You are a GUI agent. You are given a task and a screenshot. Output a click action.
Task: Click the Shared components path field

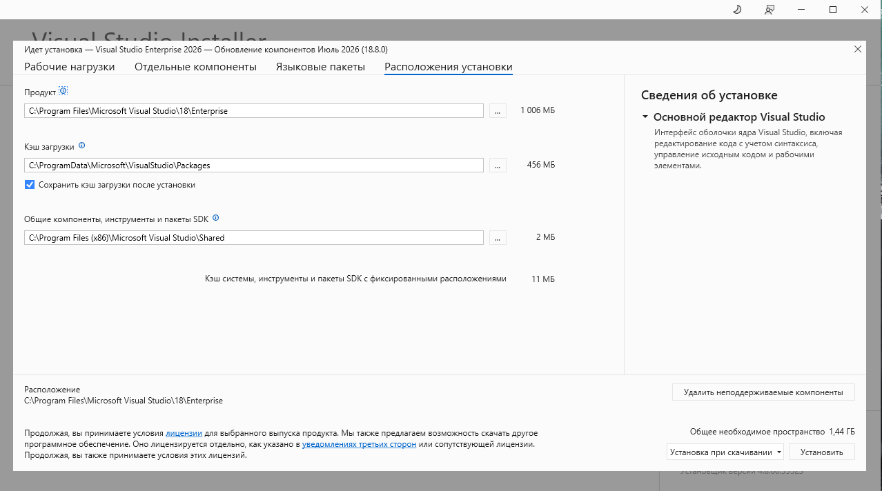(254, 237)
